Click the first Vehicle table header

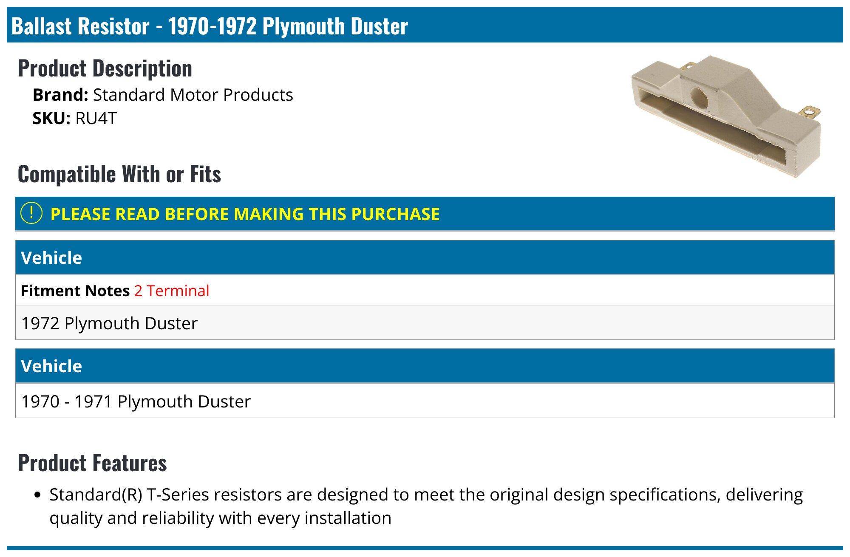51,258
